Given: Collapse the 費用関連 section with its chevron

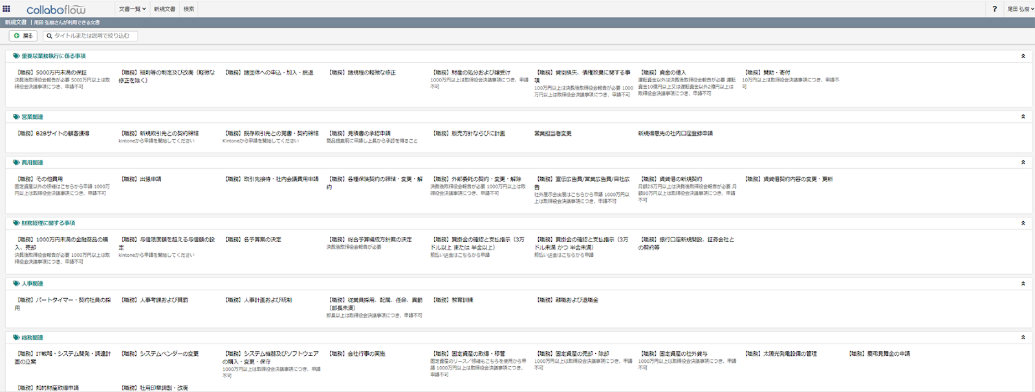Looking at the screenshot, I should 1023,162.
